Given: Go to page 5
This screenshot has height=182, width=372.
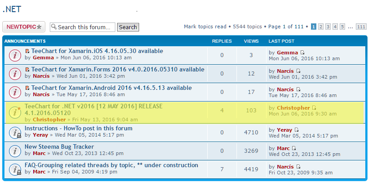Looking at the screenshot, I should tap(342, 27).
